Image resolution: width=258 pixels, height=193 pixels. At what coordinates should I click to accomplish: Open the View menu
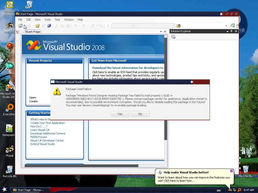38,20
